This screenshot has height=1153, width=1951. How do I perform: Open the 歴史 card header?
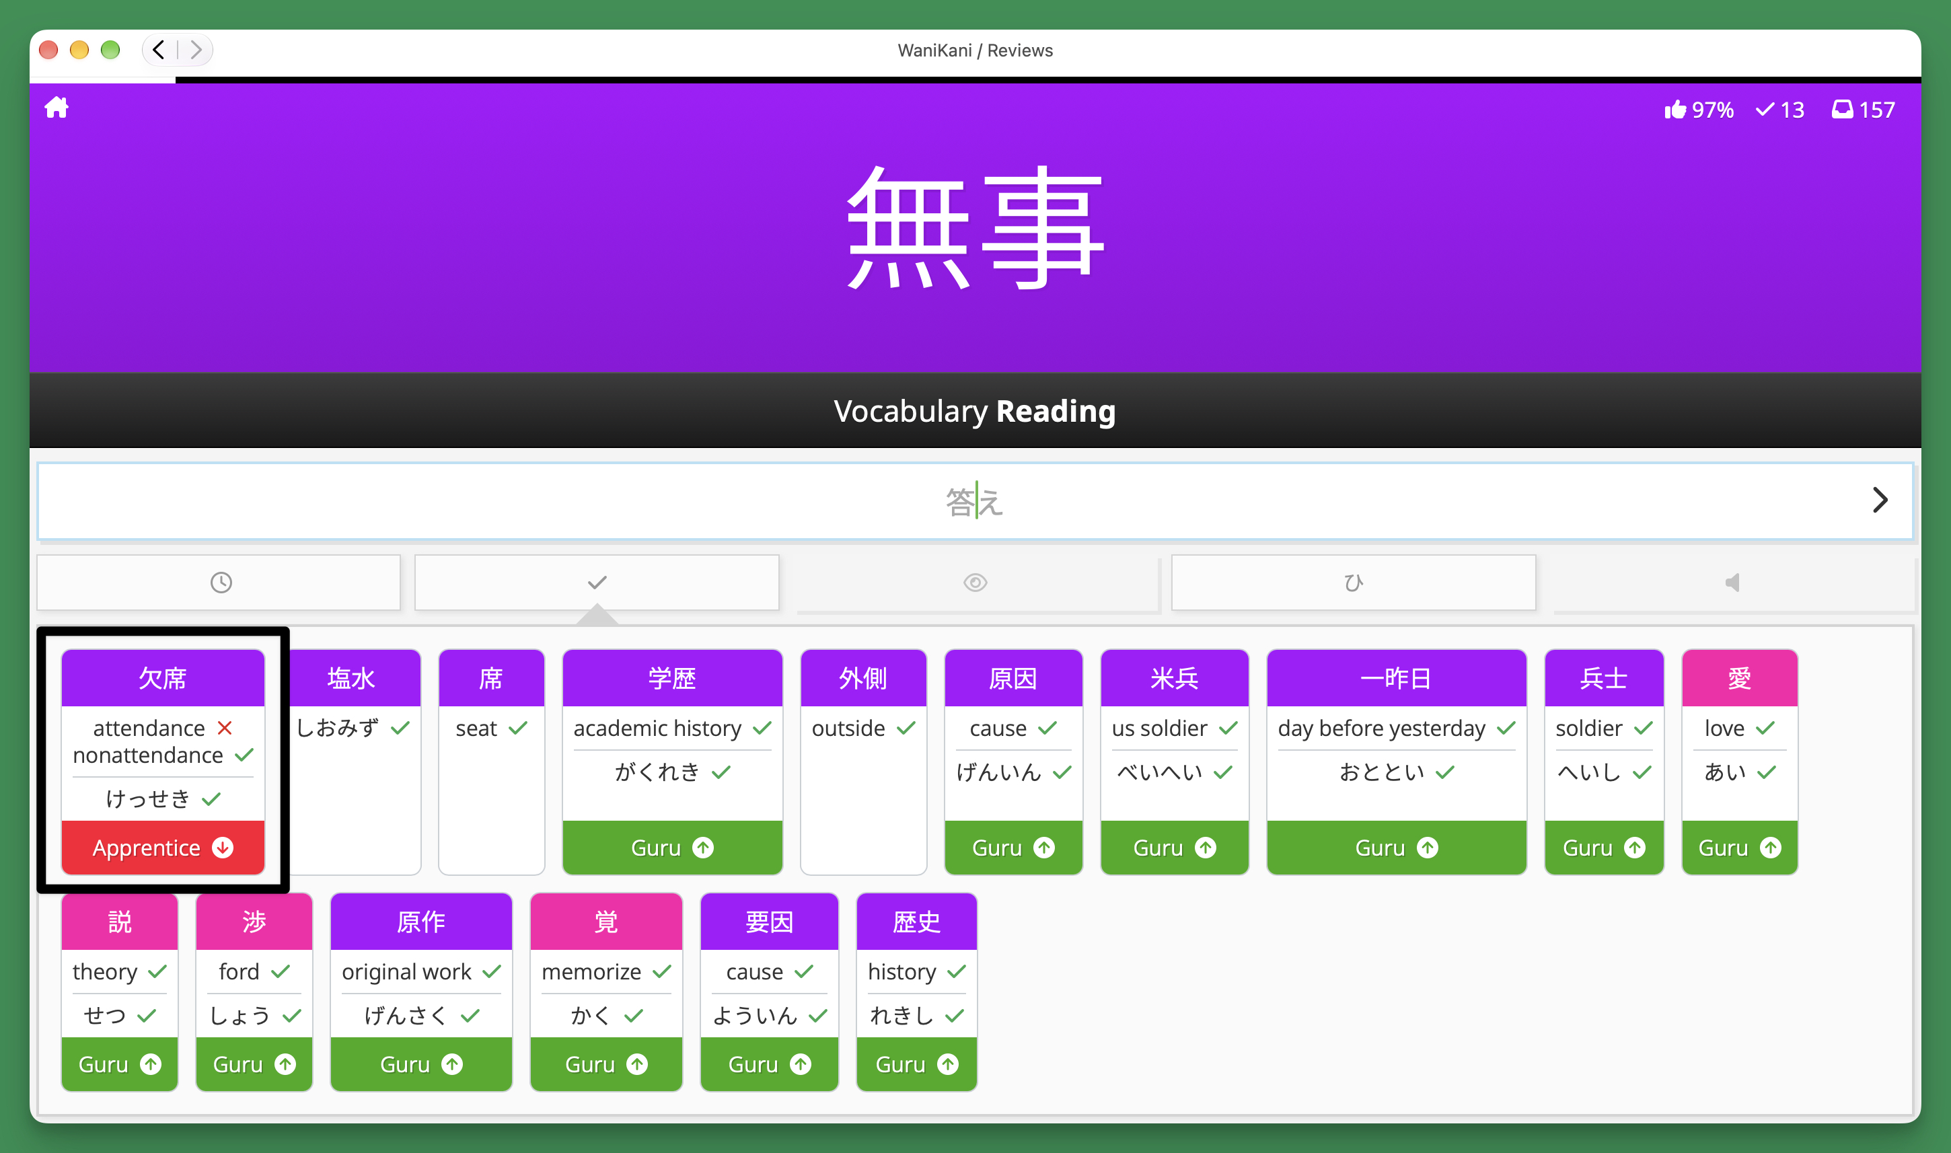pyautogui.click(x=917, y=922)
